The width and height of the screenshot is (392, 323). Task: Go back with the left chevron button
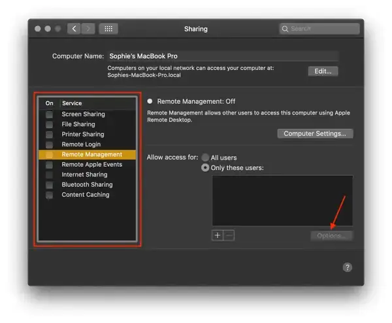click(74, 29)
